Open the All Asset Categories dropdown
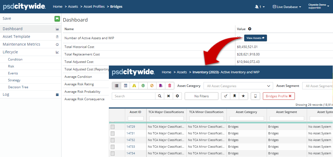The height and width of the screenshot is (157, 333). click(x=238, y=86)
